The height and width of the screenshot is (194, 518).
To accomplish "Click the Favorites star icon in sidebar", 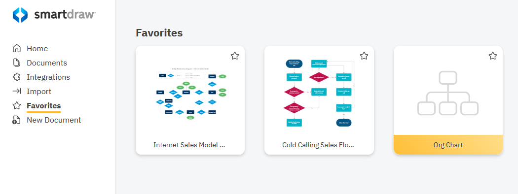I will [x=16, y=105].
